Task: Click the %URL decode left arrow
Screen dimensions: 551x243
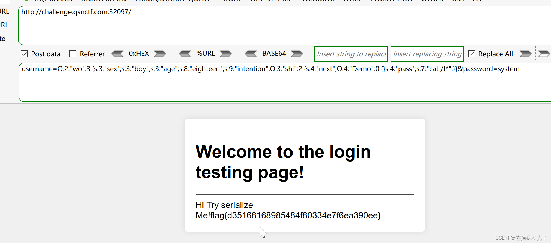Action: (x=185, y=54)
